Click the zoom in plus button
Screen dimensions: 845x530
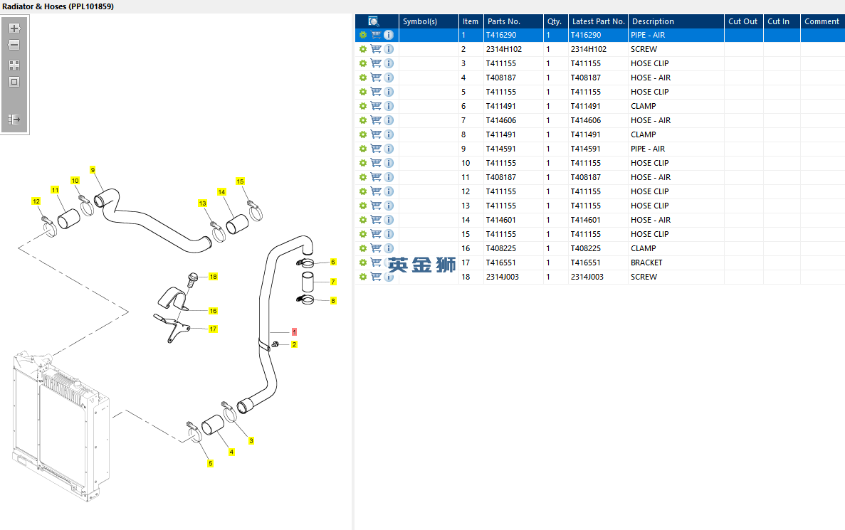point(14,28)
